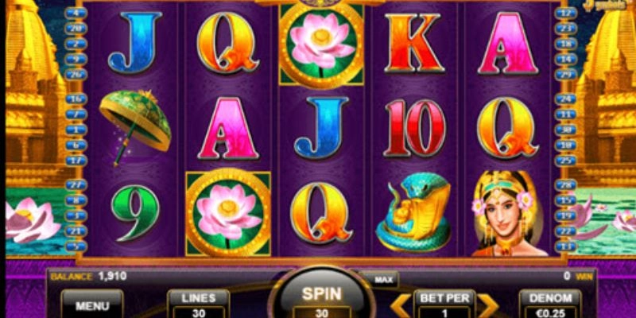Toggle payline 4 indicator
This screenshot has height=318, width=636.
click(76, 13)
